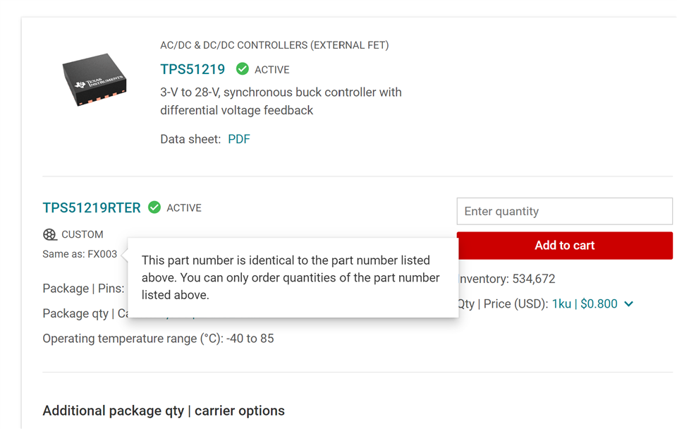The image size is (677, 429).
Task: Click the identical part number tooltip message
Action: [291, 278]
